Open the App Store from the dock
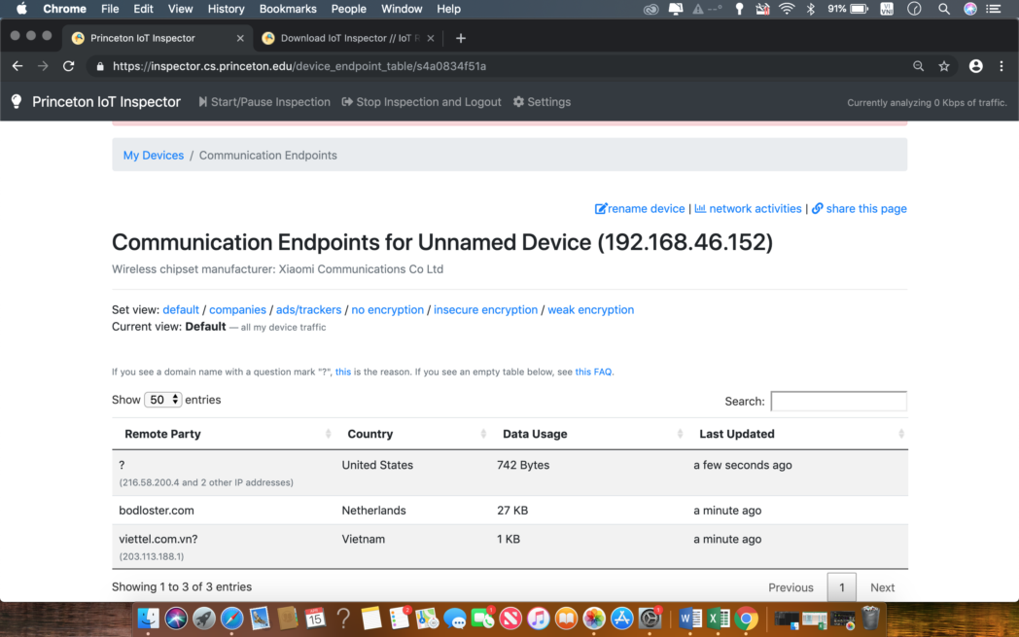The width and height of the screenshot is (1019, 637). (622, 619)
